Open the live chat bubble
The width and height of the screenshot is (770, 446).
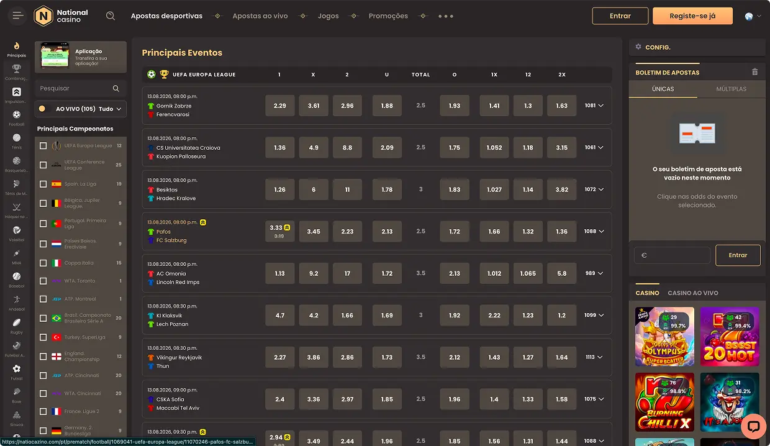(x=754, y=426)
